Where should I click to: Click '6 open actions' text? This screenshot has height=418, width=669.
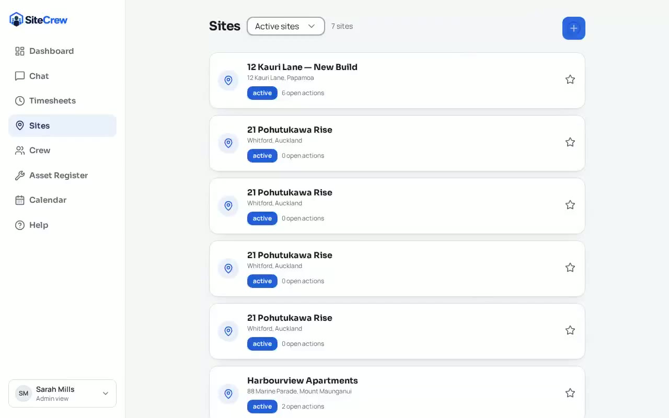coord(303,93)
